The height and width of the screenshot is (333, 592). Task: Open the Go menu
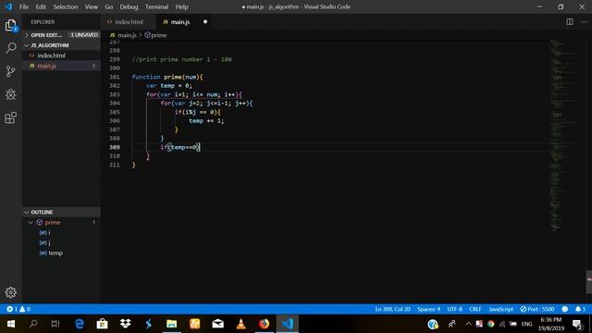pyautogui.click(x=109, y=6)
